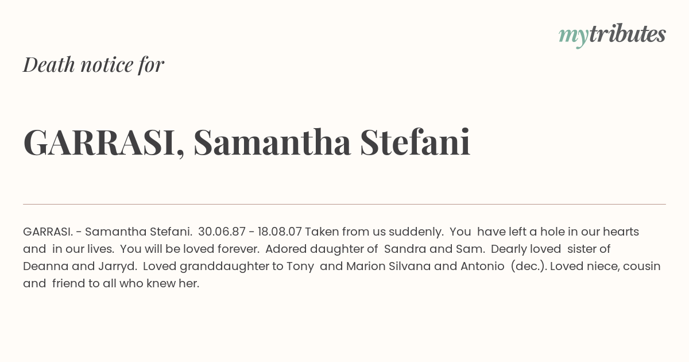Click the green "my" part of logo
Viewport: 689px width, 362px height.
coord(574,37)
